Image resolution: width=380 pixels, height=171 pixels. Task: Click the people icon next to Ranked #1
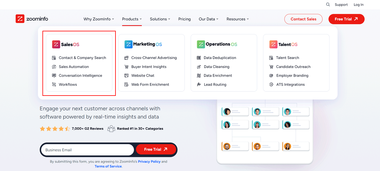[x=111, y=128]
